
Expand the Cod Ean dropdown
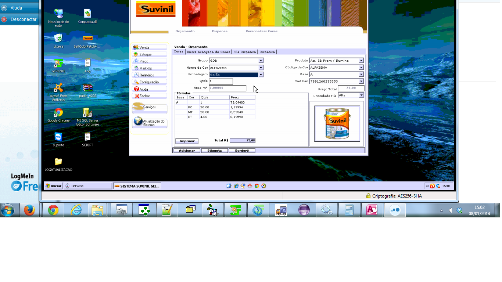(361, 82)
